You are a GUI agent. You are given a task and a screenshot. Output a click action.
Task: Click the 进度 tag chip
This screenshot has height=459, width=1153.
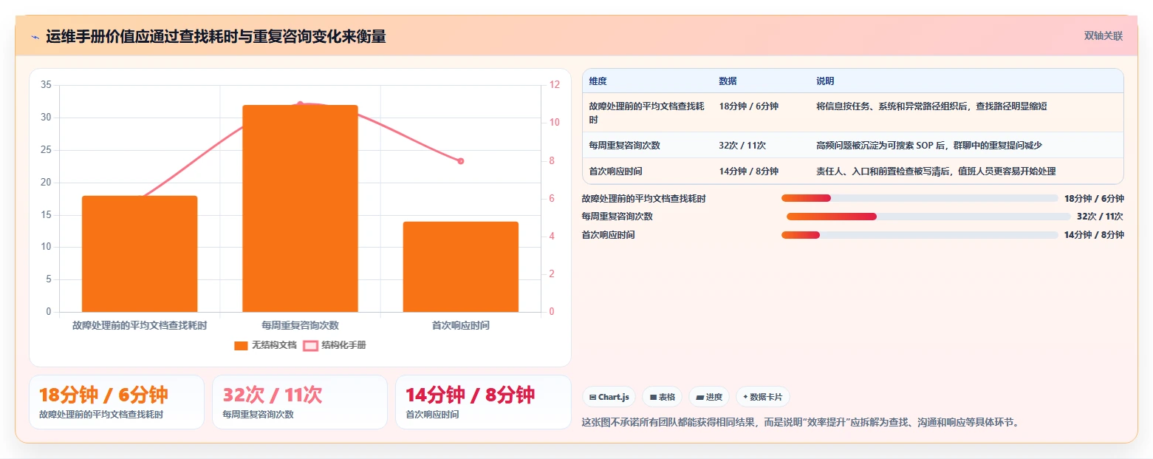click(x=709, y=397)
